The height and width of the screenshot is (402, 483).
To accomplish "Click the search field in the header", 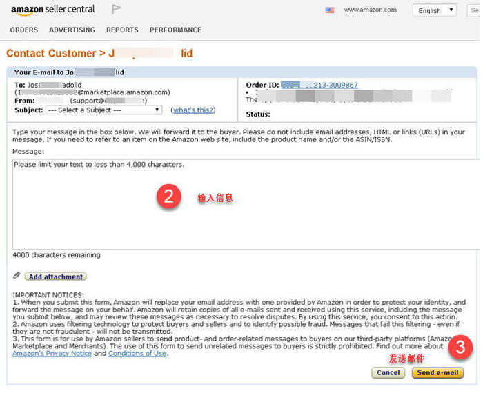I will point(475,10).
